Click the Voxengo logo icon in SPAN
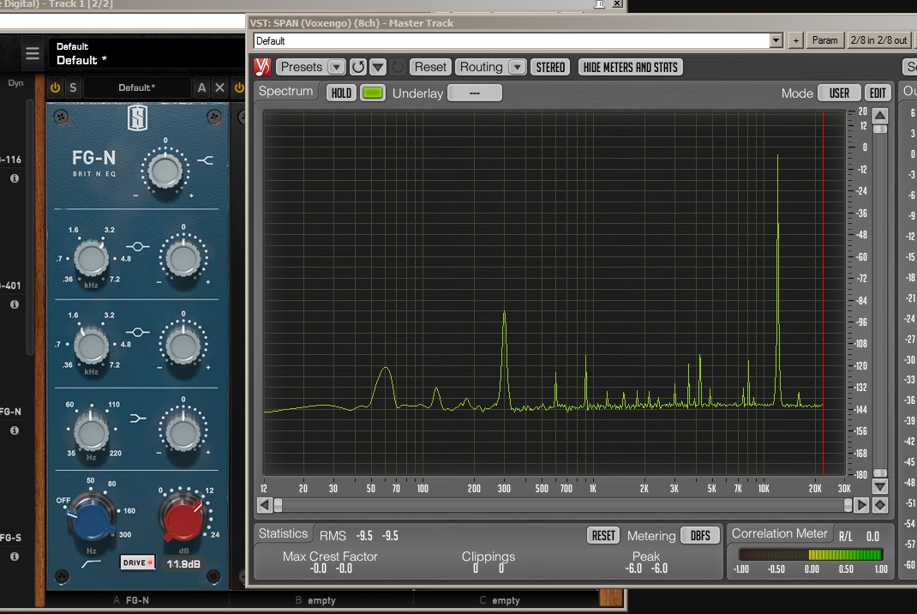Image resolution: width=917 pixels, height=614 pixels. point(262,67)
